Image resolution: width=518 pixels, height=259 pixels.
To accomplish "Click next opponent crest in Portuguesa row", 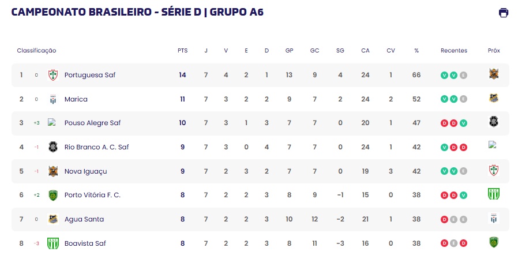I will click(494, 74).
